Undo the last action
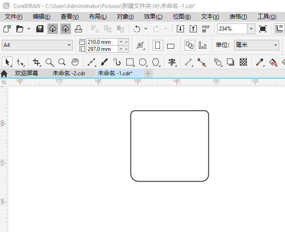 137,29
